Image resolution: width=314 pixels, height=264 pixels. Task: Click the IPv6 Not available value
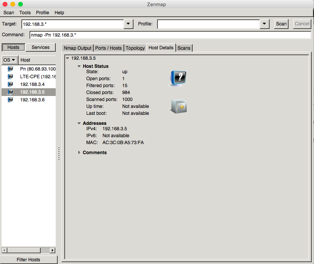pyautogui.click(x=116, y=136)
